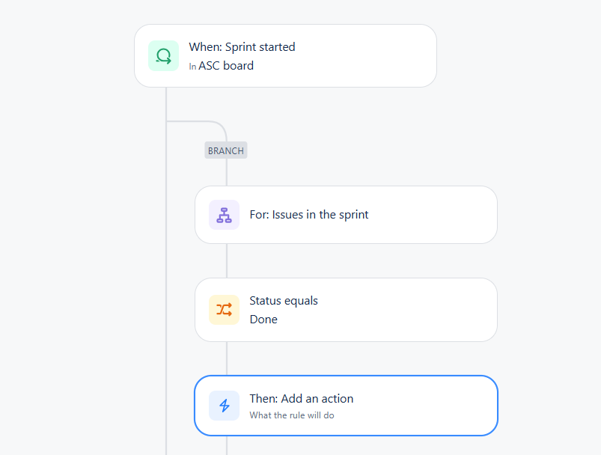Click main rule line left of Status card
601x455 pixels.
tap(166, 310)
